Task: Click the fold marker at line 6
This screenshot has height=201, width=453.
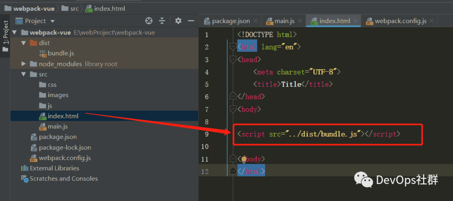Action: (x=233, y=97)
